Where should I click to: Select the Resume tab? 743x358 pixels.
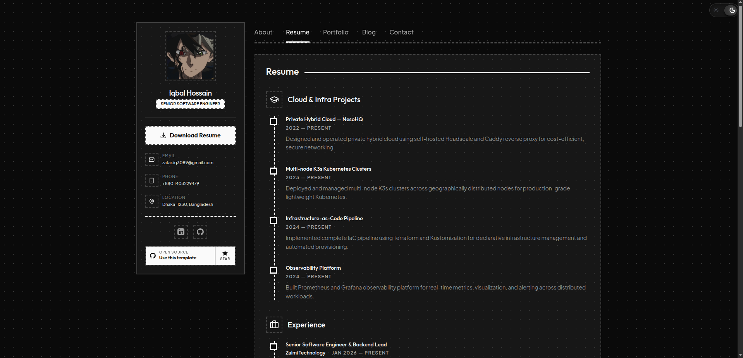coord(298,32)
